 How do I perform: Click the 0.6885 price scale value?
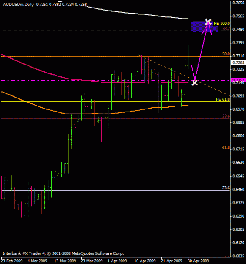click(238, 122)
